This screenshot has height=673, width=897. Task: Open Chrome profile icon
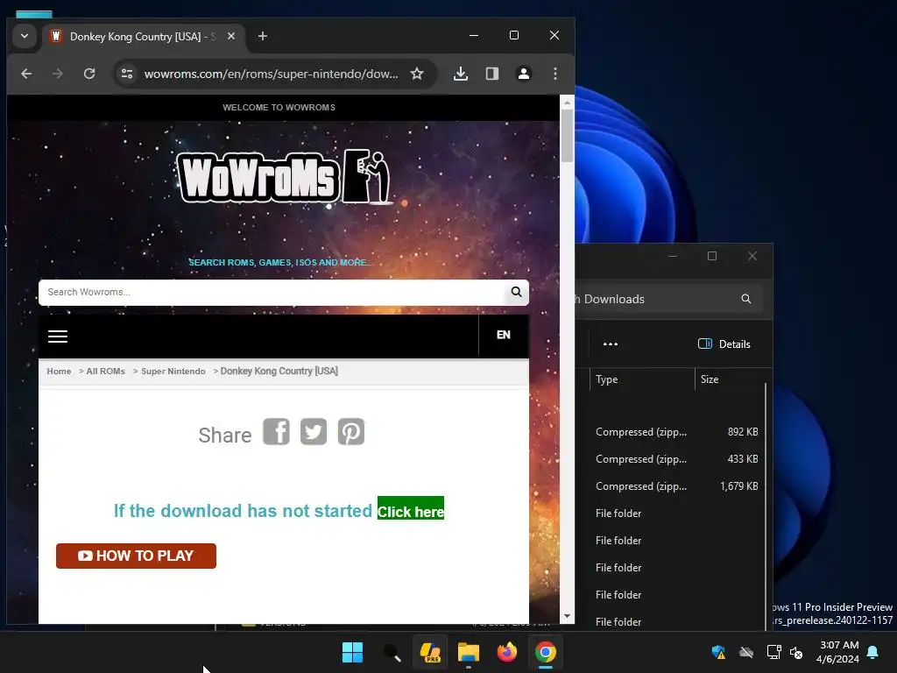[524, 74]
